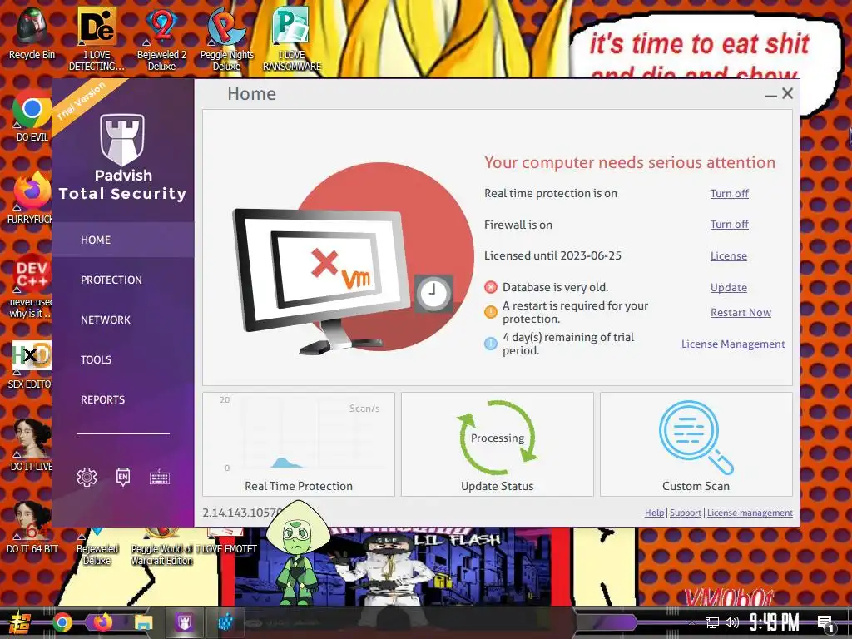This screenshot has width=852, height=639.
Task: Open File Explorer from the taskbar
Action: click(x=143, y=622)
